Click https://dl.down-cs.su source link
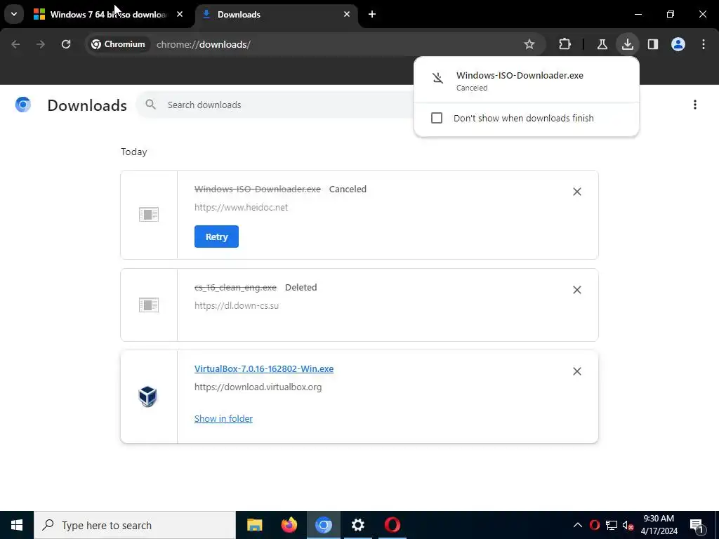Image resolution: width=719 pixels, height=539 pixels. (x=237, y=305)
